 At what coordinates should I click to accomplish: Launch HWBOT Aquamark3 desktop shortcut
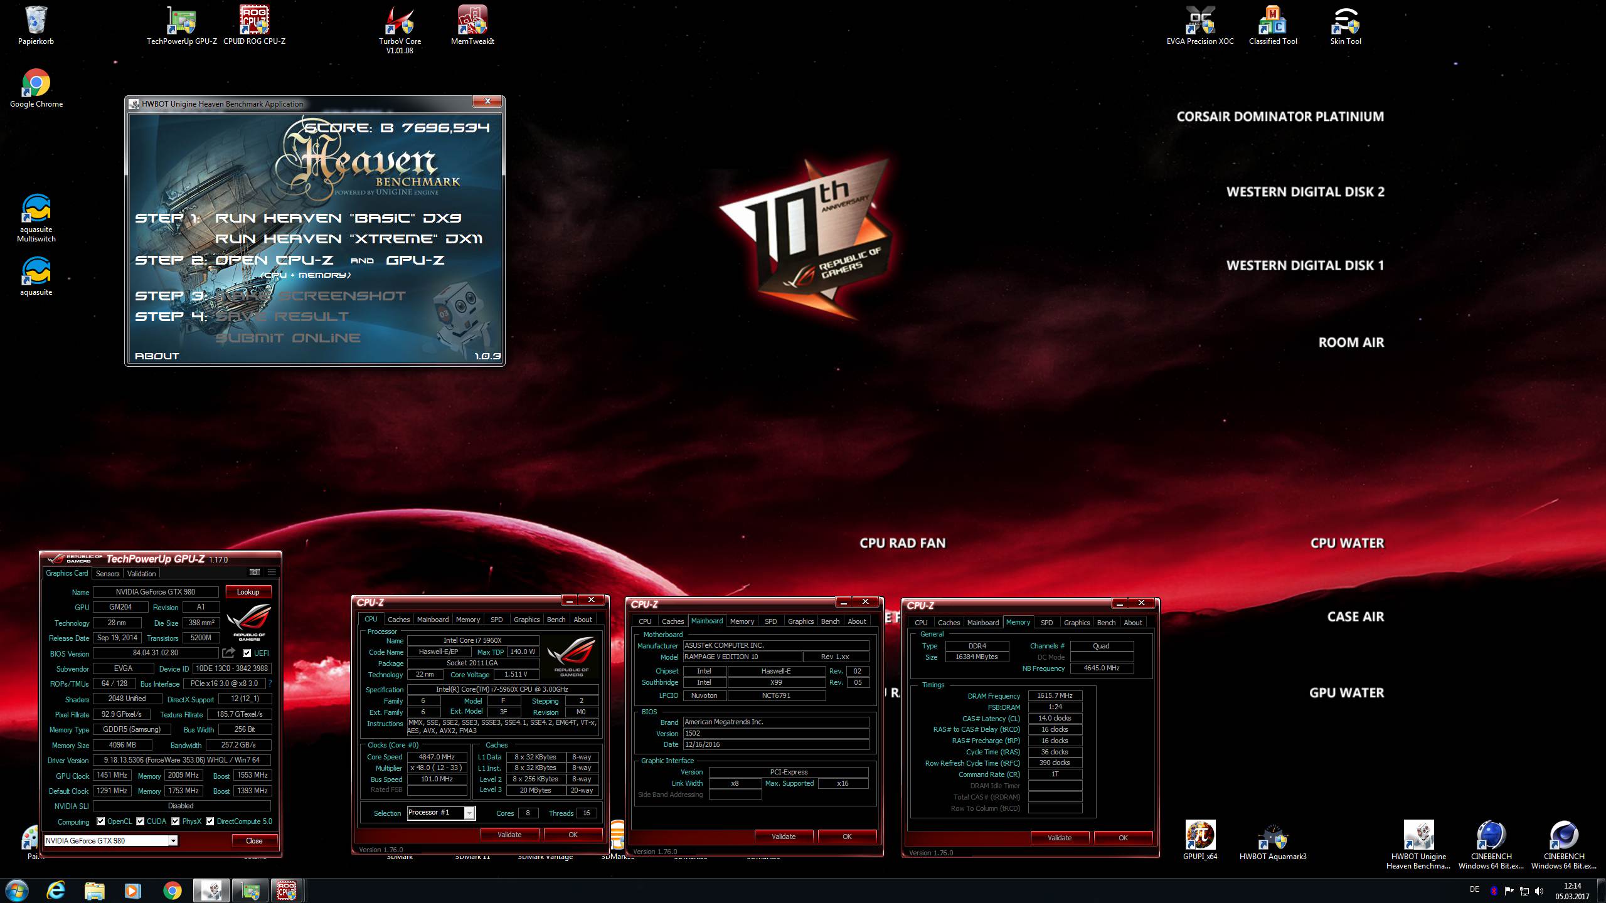1272,840
